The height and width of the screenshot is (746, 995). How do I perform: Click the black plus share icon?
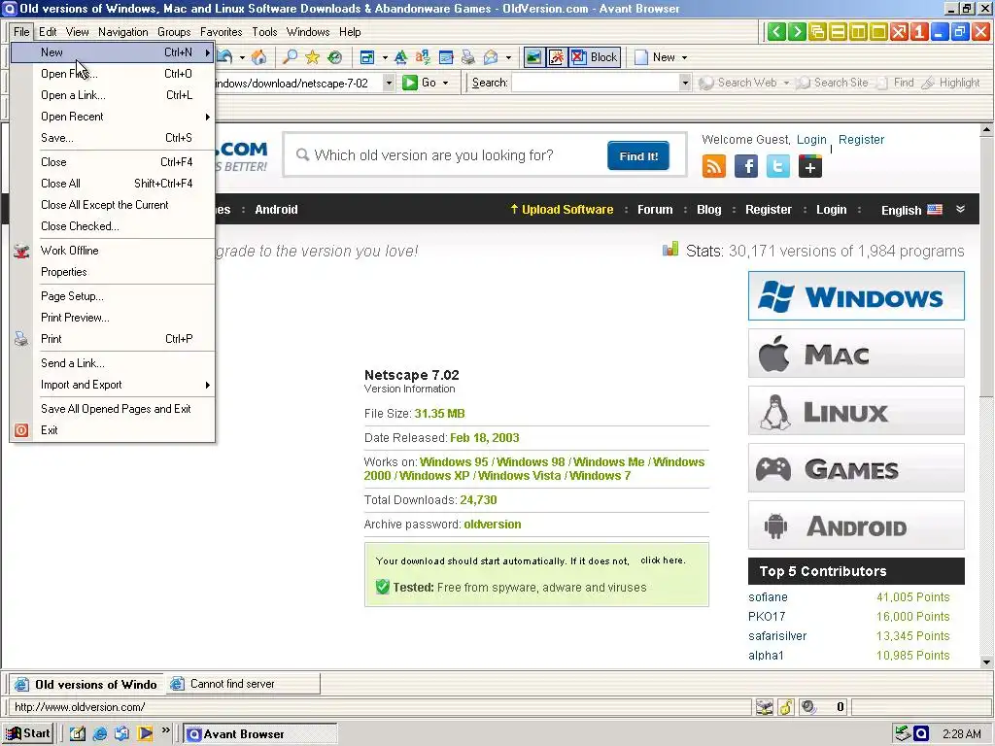pyautogui.click(x=810, y=167)
